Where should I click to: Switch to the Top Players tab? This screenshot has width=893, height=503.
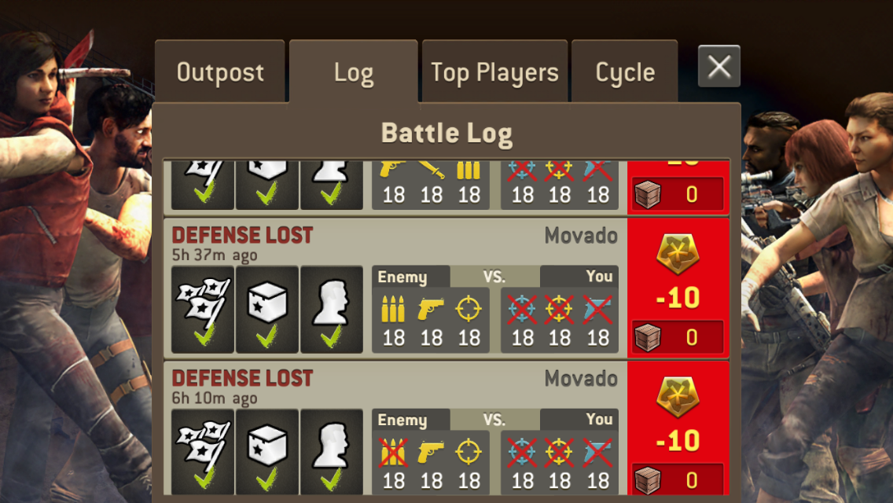pos(494,72)
